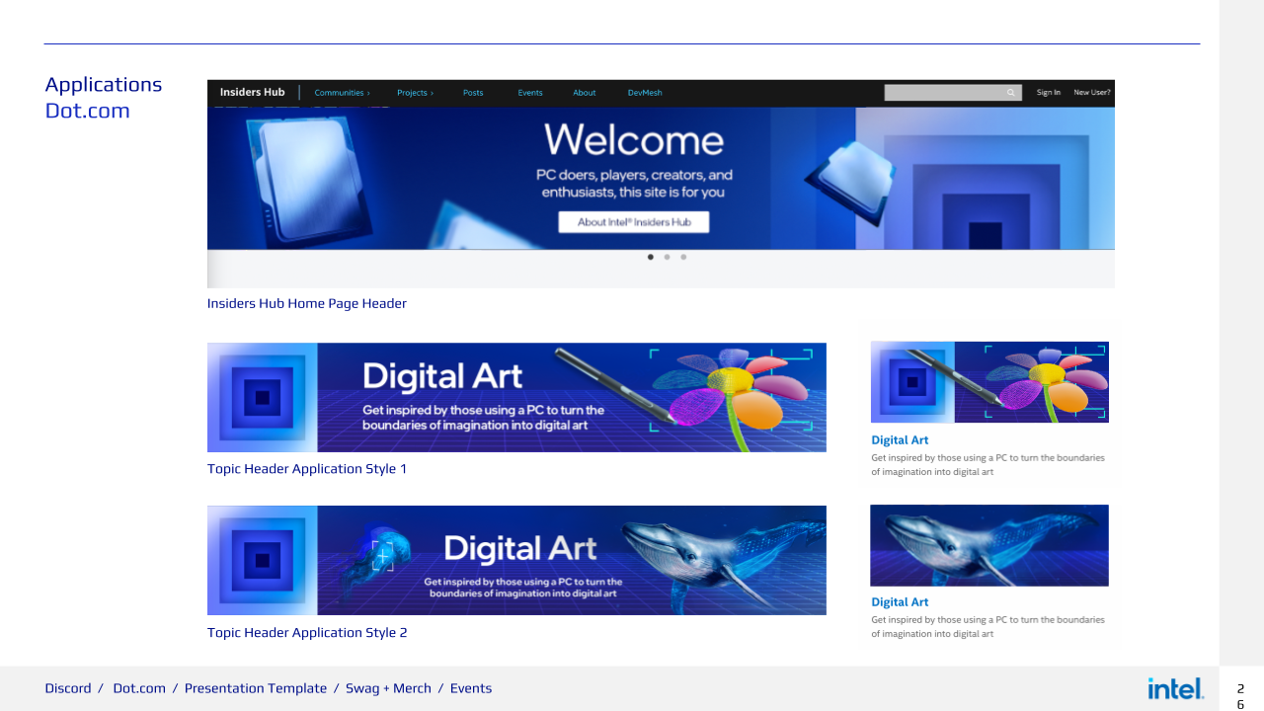Open the Swag + Merch footer link
Screen dimensions: 1264x711
(x=389, y=688)
